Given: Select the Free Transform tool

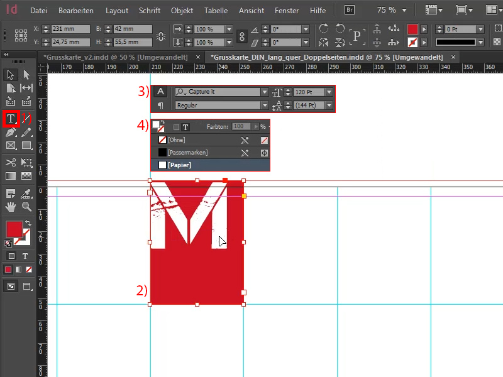Looking at the screenshot, I should pos(26,163).
